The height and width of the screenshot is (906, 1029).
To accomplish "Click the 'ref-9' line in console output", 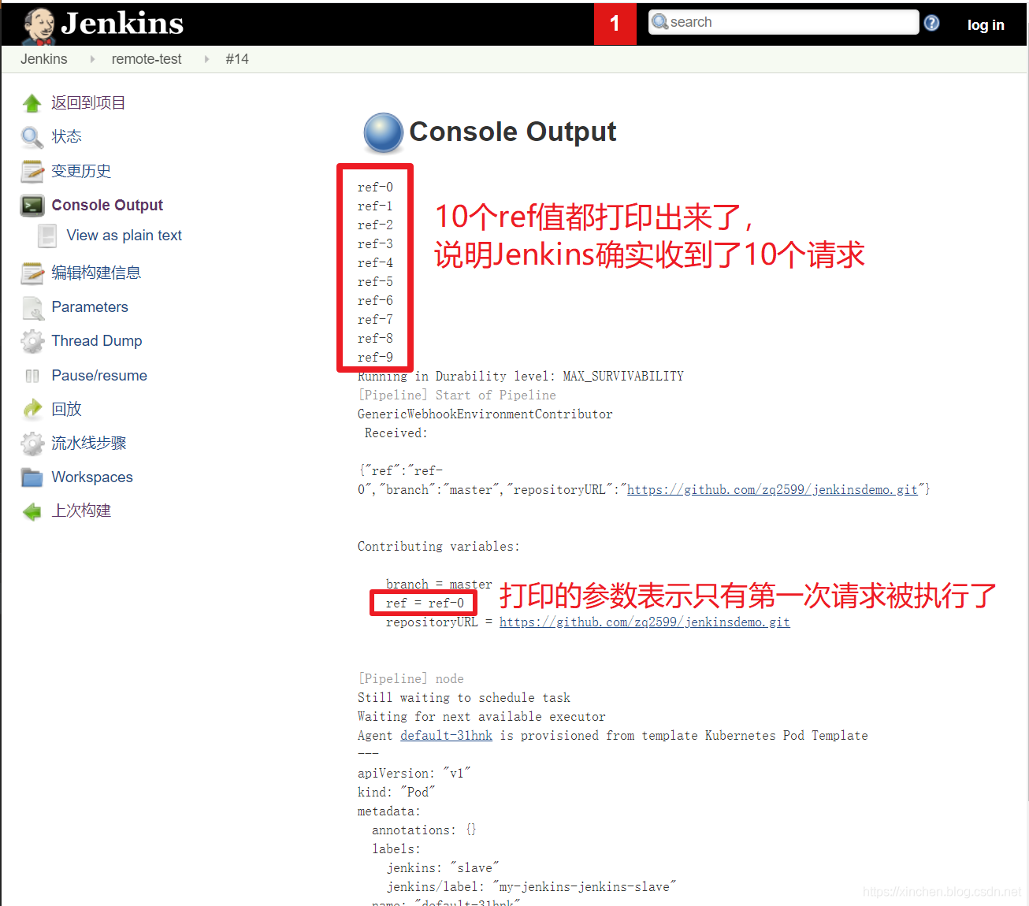I will point(375,358).
